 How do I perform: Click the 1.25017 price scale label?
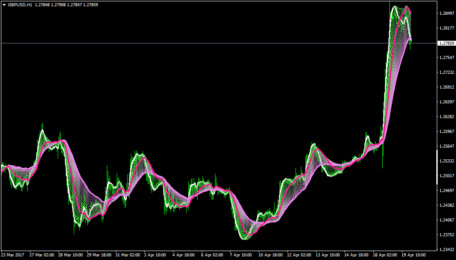pyautogui.click(x=447, y=175)
